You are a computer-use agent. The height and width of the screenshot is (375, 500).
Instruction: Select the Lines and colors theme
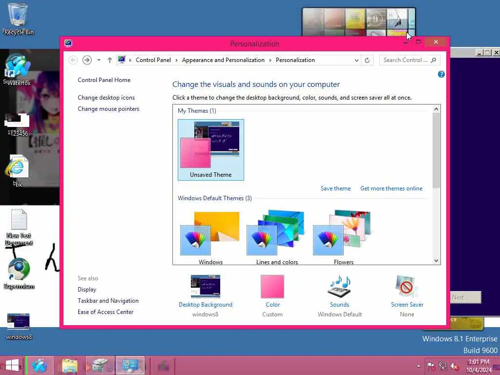(277, 237)
